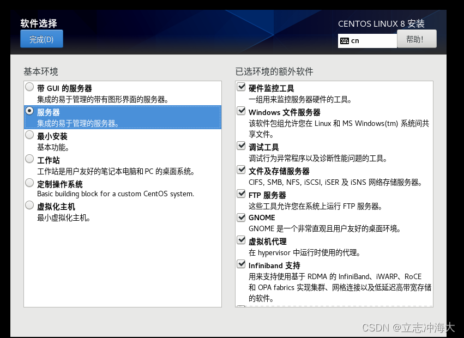Click the 带 GUI 的服务器 title label
Viewport: 464px width, 338px height.
click(x=64, y=88)
